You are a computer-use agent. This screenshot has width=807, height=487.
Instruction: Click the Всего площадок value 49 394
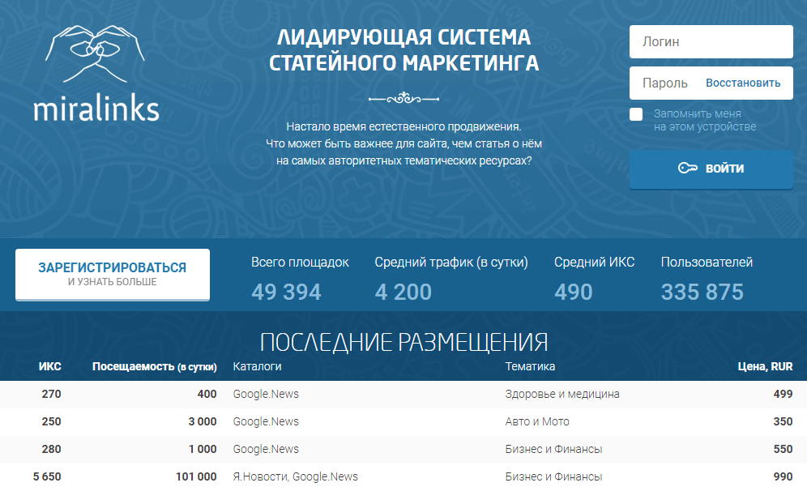(286, 292)
